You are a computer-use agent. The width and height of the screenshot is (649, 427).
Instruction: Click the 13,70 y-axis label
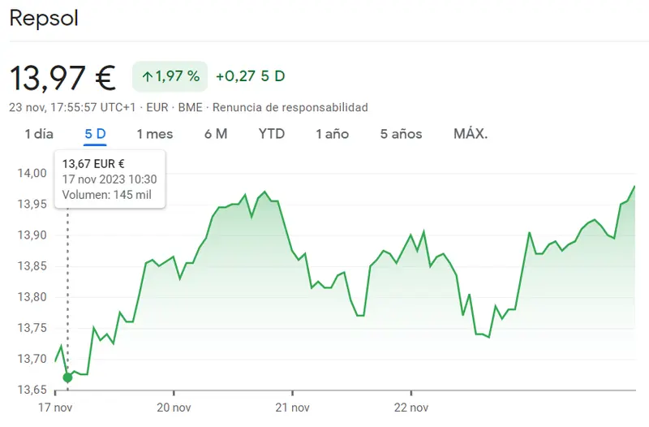32,359
